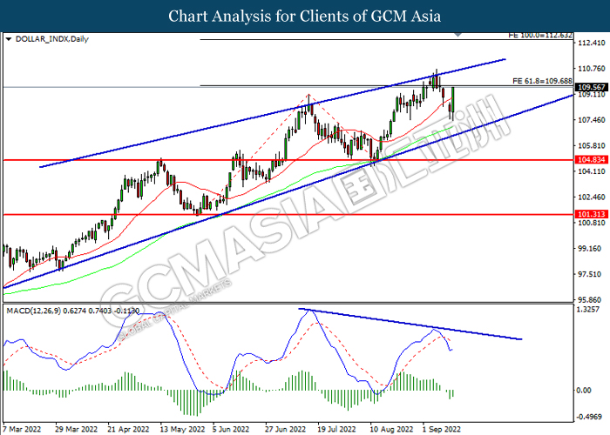Click the 97.510 price scale value
The height and width of the screenshot is (435, 610).
click(592, 274)
